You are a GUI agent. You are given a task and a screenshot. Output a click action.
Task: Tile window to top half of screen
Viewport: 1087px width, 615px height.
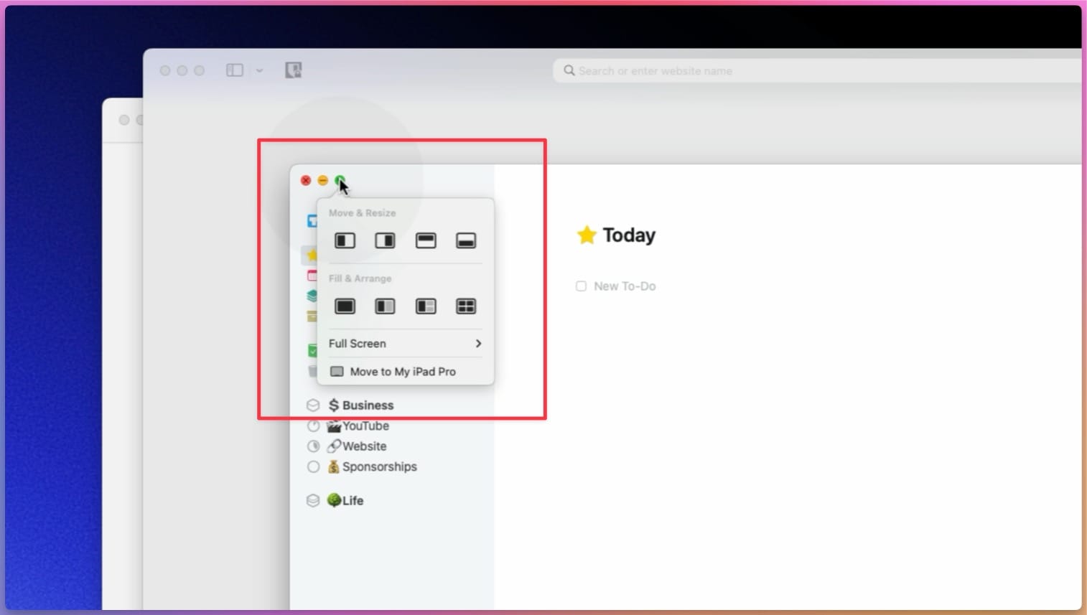pyautogui.click(x=426, y=240)
